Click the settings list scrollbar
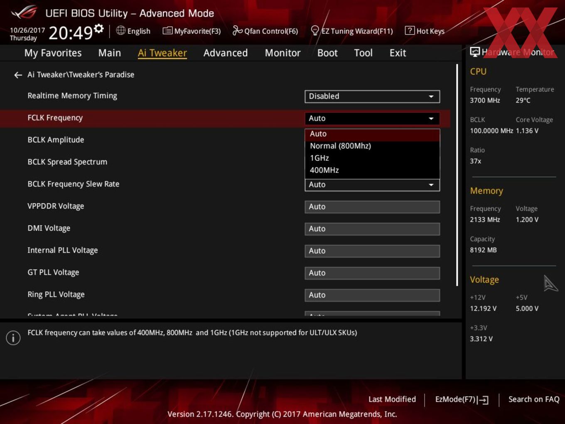 [457, 175]
